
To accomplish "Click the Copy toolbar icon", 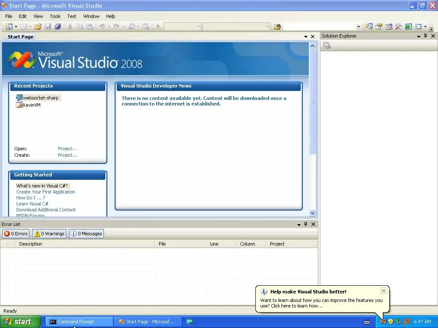I will 80,26.
